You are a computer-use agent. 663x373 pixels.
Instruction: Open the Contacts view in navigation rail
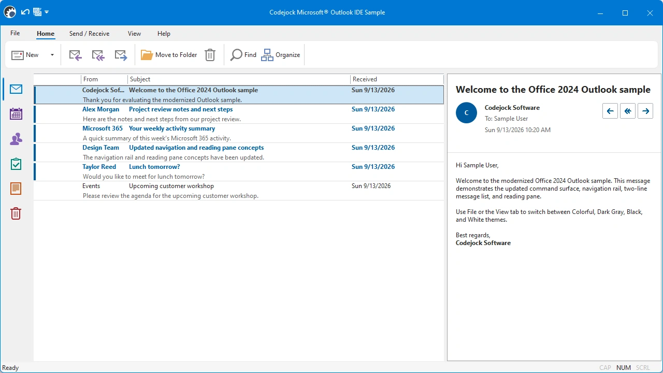tap(16, 139)
